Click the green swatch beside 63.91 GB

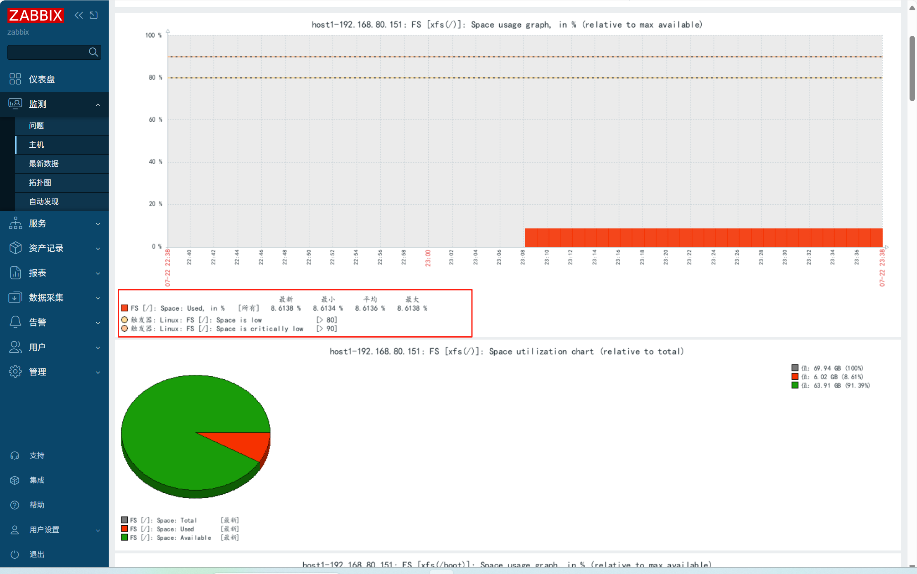tap(795, 385)
